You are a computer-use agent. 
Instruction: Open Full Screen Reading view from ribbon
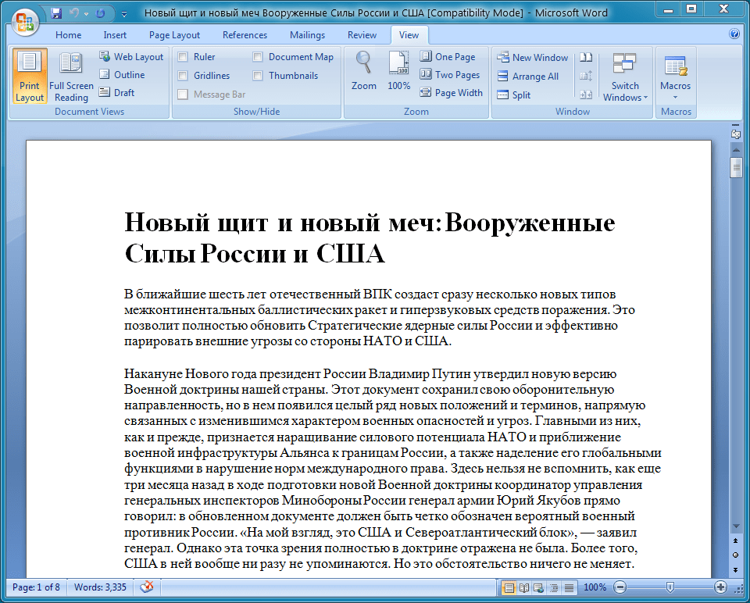tap(71, 76)
